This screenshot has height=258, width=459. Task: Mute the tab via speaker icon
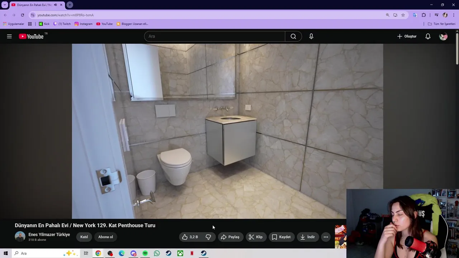tap(55, 5)
